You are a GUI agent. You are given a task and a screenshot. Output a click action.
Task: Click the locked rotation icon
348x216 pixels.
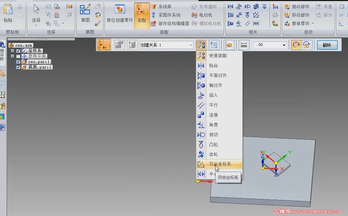click(307, 45)
